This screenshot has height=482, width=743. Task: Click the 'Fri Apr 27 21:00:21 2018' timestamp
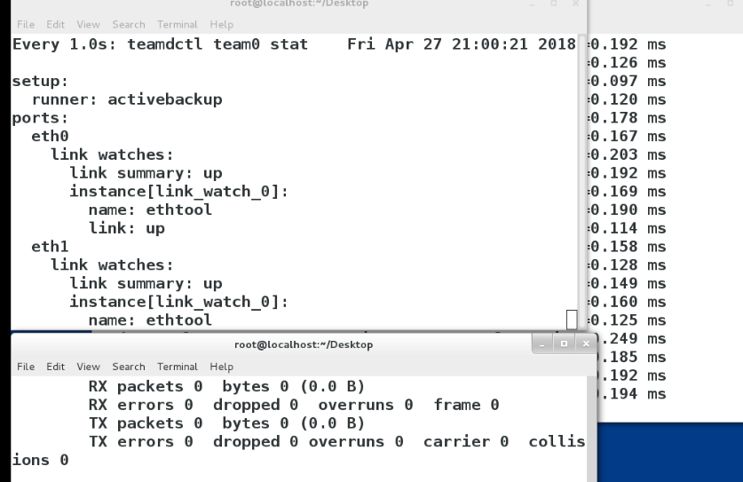pos(461,44)
